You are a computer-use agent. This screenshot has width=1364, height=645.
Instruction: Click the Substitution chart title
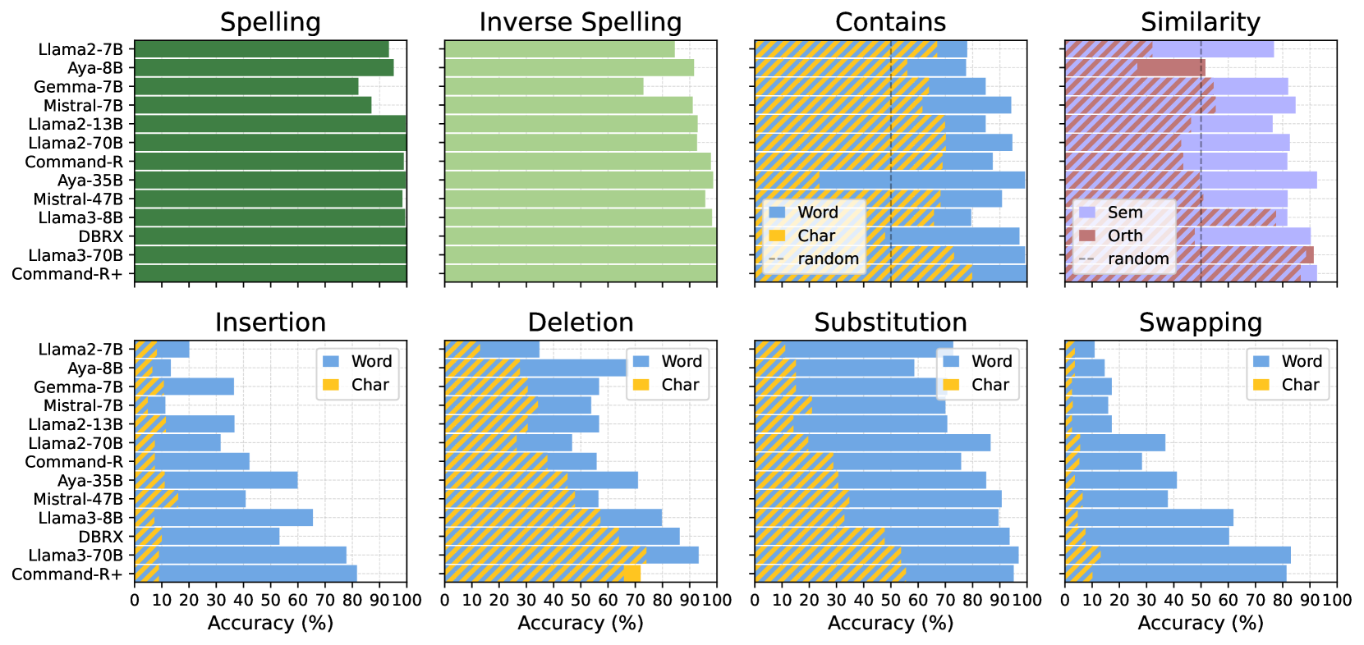click(x=890, y=322)
